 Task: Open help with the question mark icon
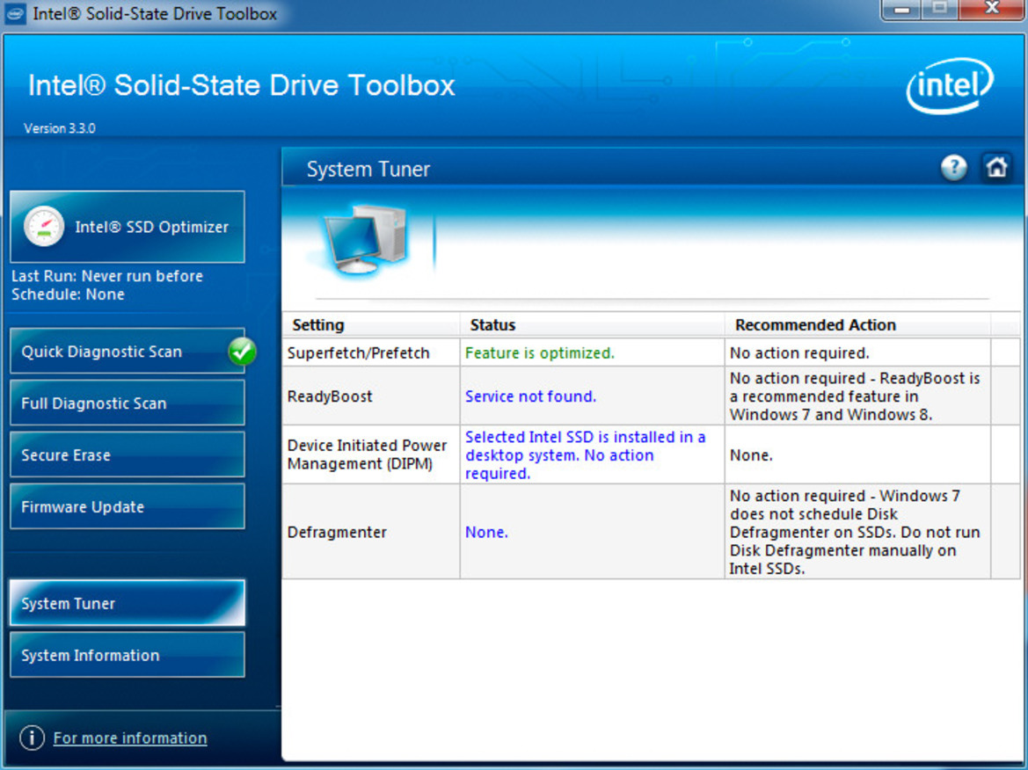click(x=954, y=168)
